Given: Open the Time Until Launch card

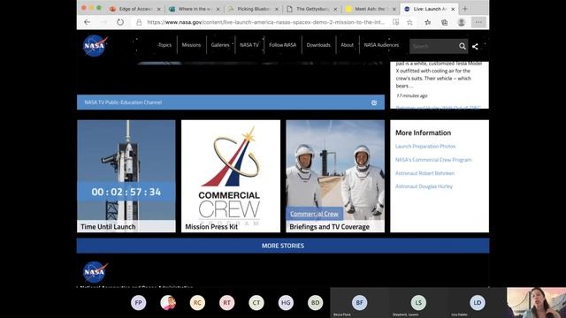Looking at the screenshot, I should (x=126, y=177).
